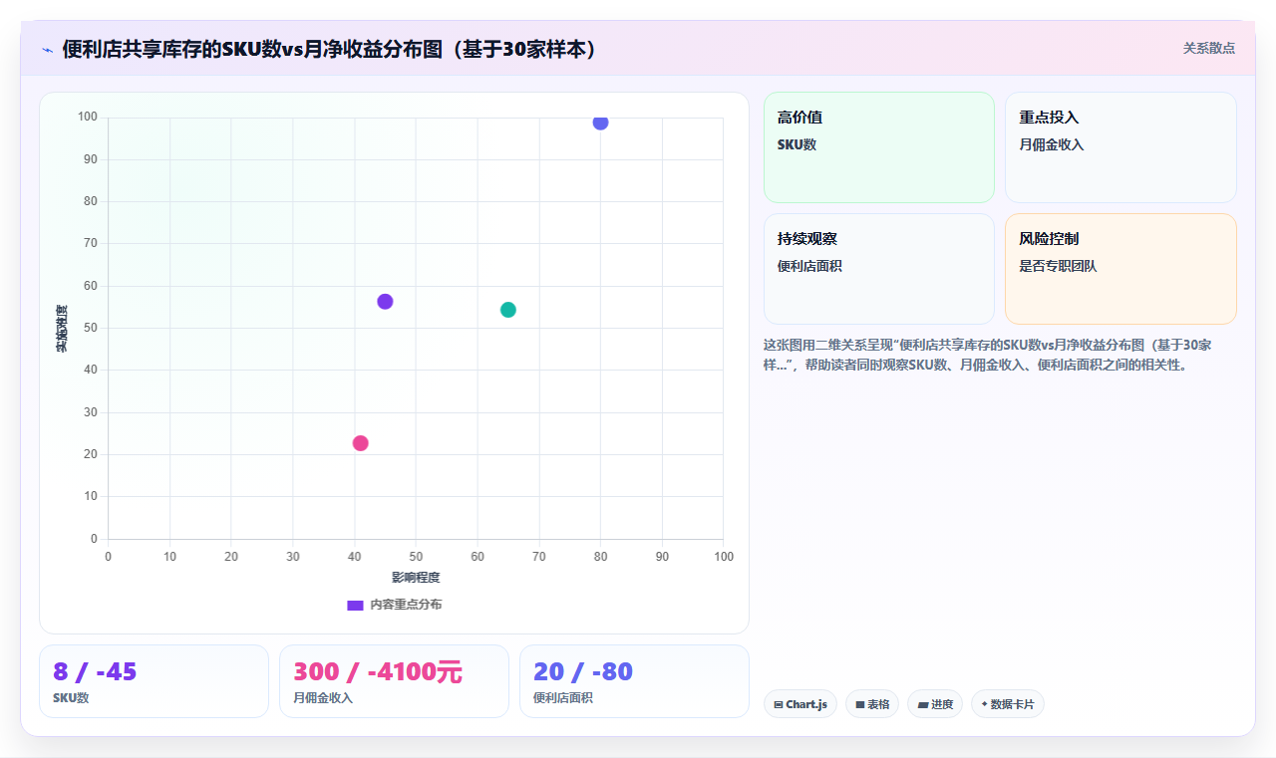Click the 表格 tag
Screen dimensions: 1276x758
click(872, 704)
